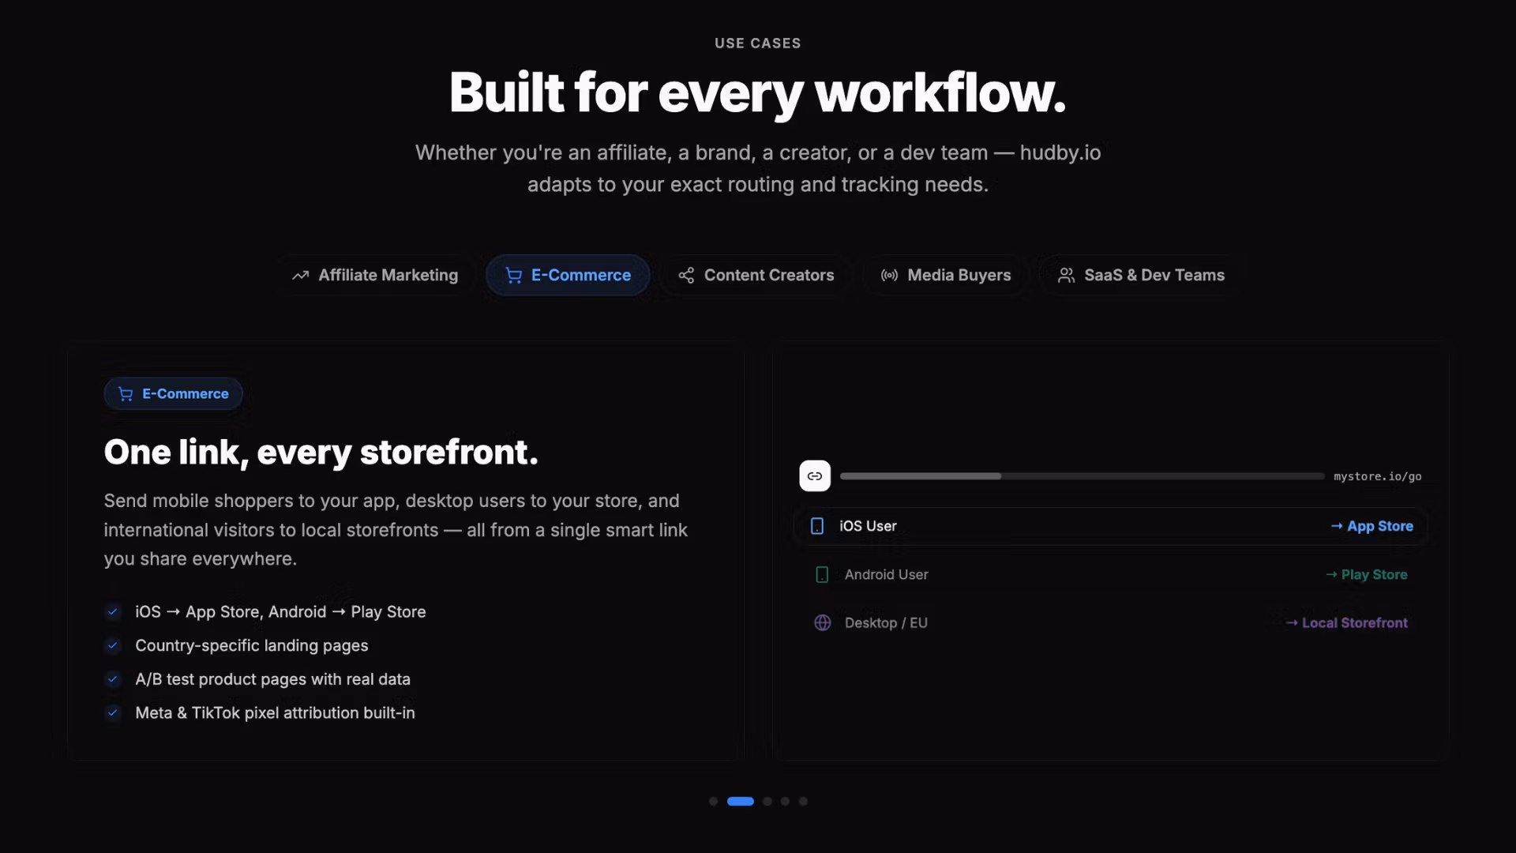Click checkmark beside A/B test product pages

point(113,679)
